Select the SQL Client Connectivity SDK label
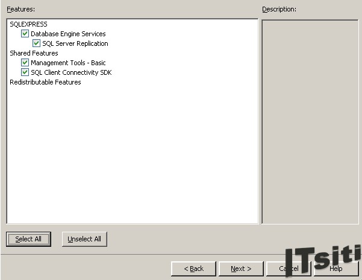Viewport: 362px width, 280px height. (x=71, y=72)
